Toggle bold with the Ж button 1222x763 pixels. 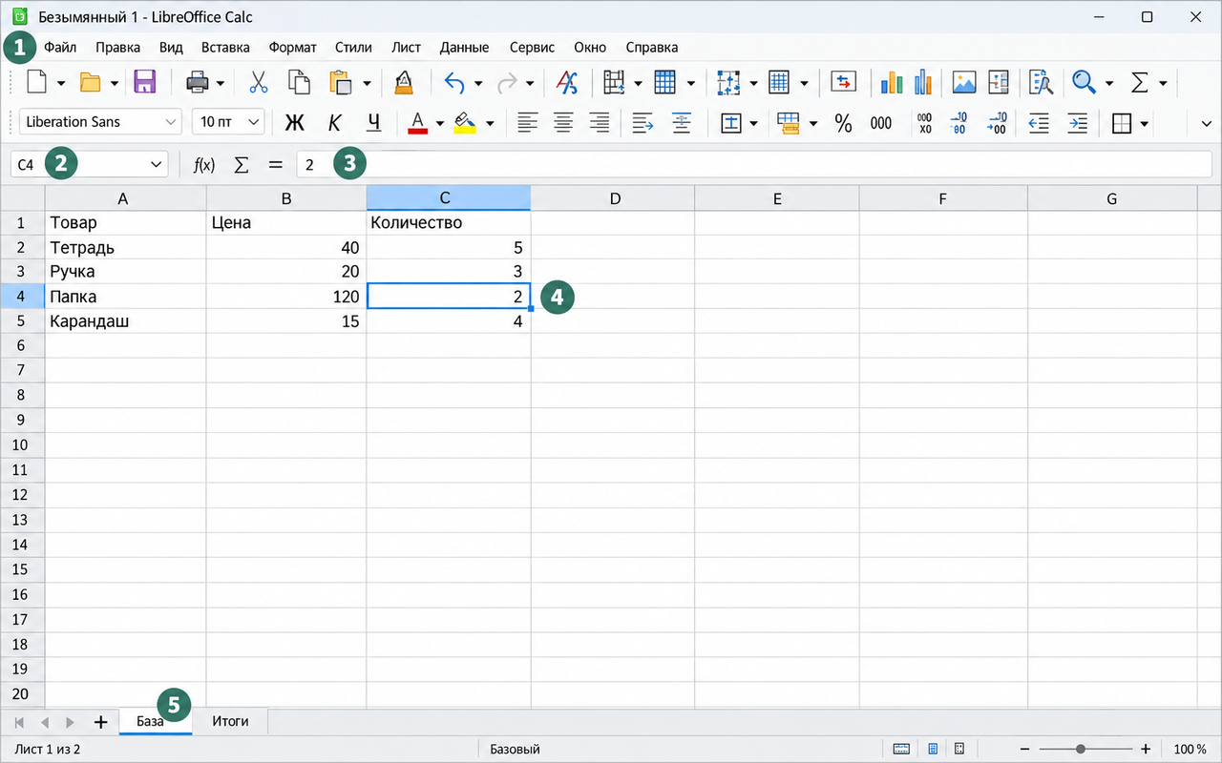(x=295, y=123)
